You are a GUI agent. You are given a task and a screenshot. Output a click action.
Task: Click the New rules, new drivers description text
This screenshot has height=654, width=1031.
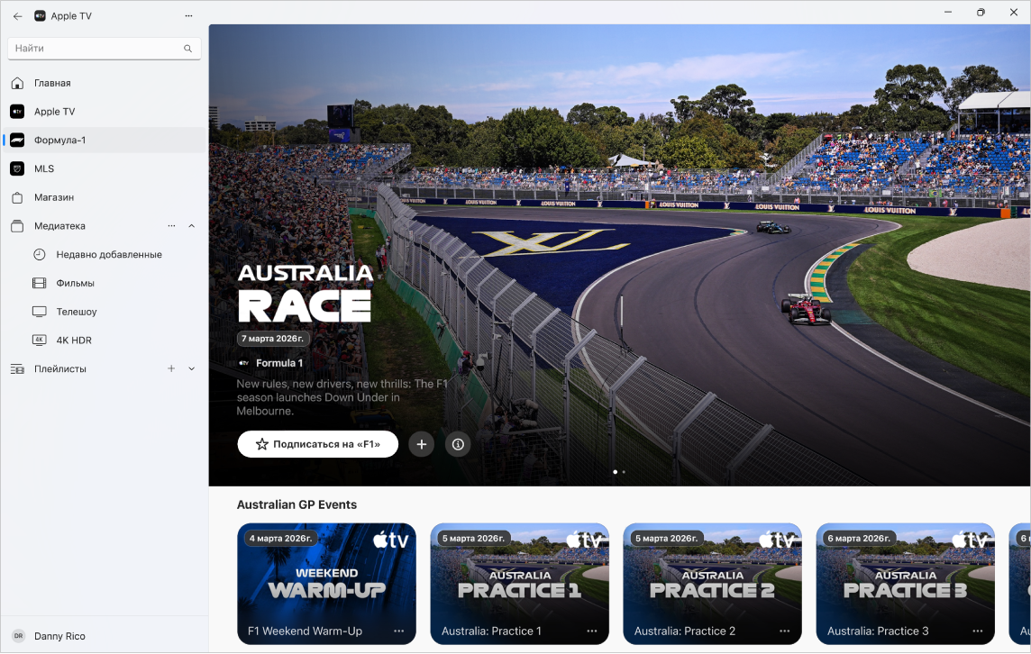[x=342, y=397]
